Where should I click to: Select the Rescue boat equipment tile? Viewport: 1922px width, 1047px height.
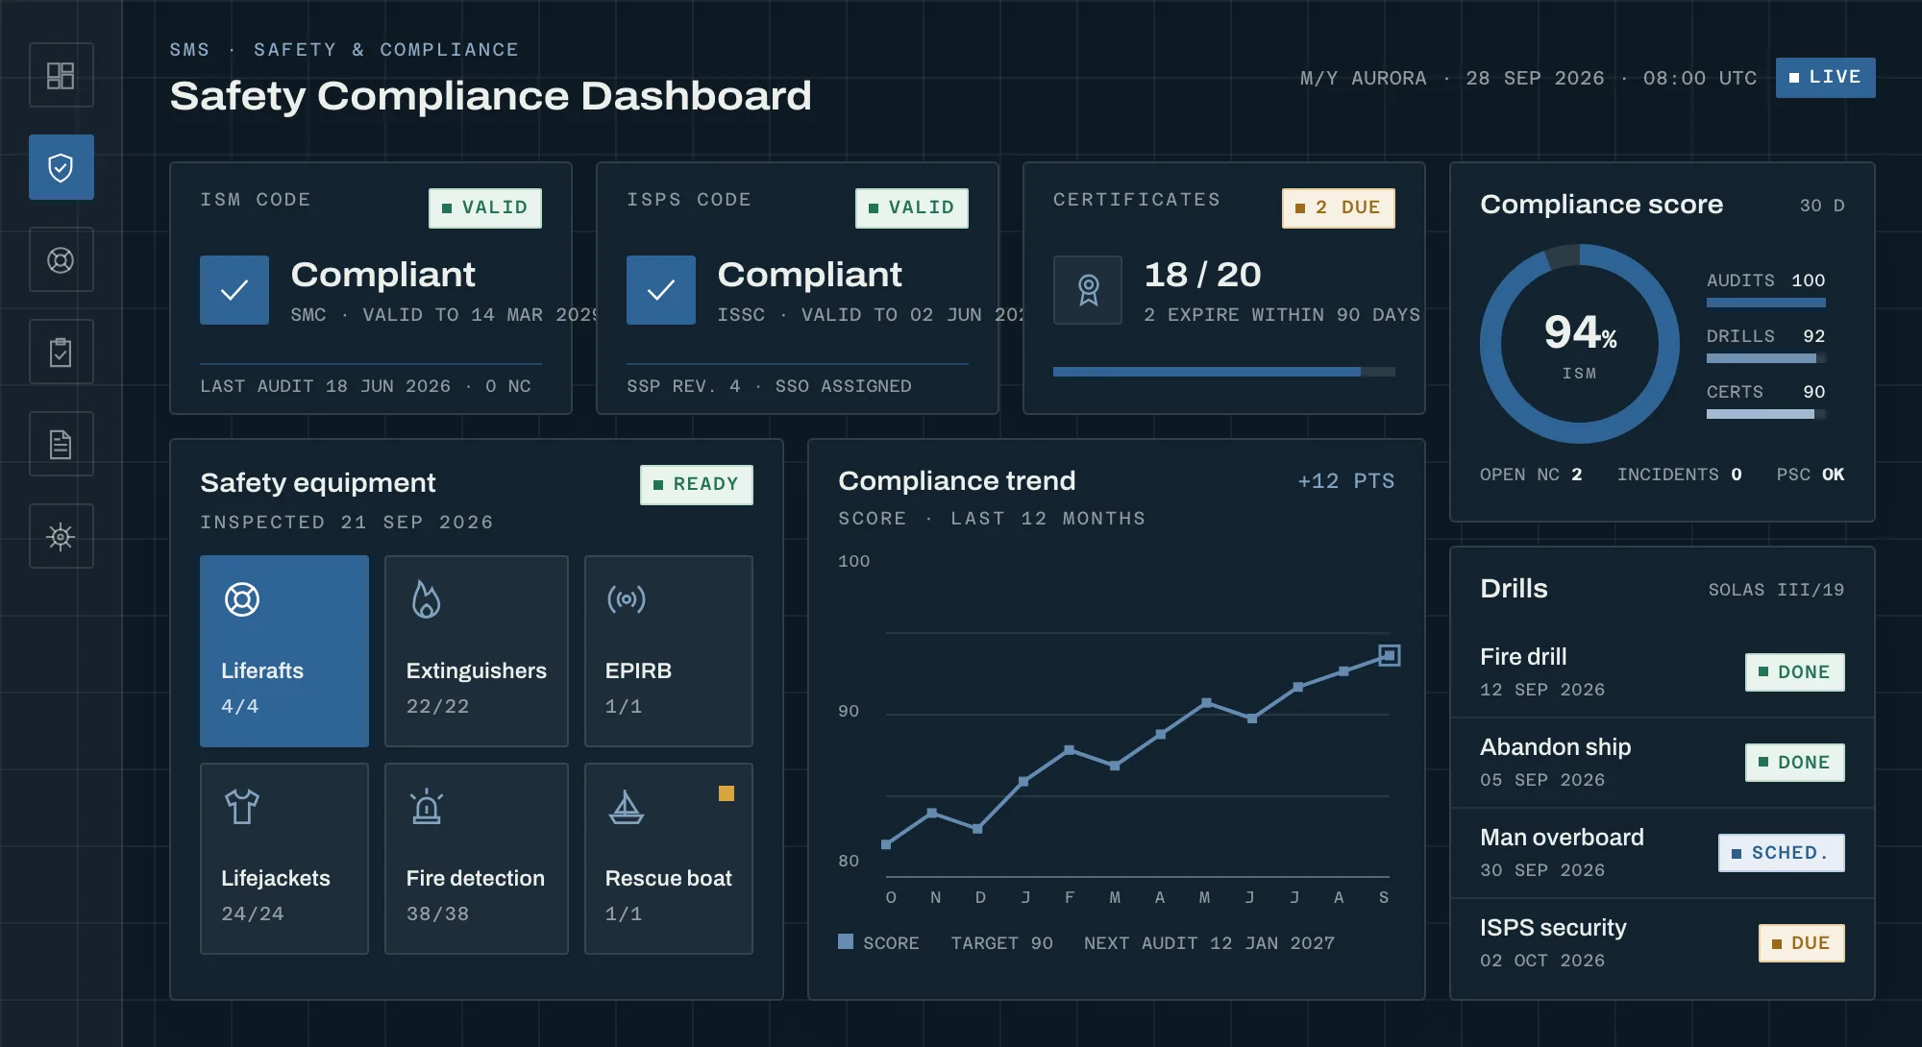pyautogui.click(x=669, y=859)
